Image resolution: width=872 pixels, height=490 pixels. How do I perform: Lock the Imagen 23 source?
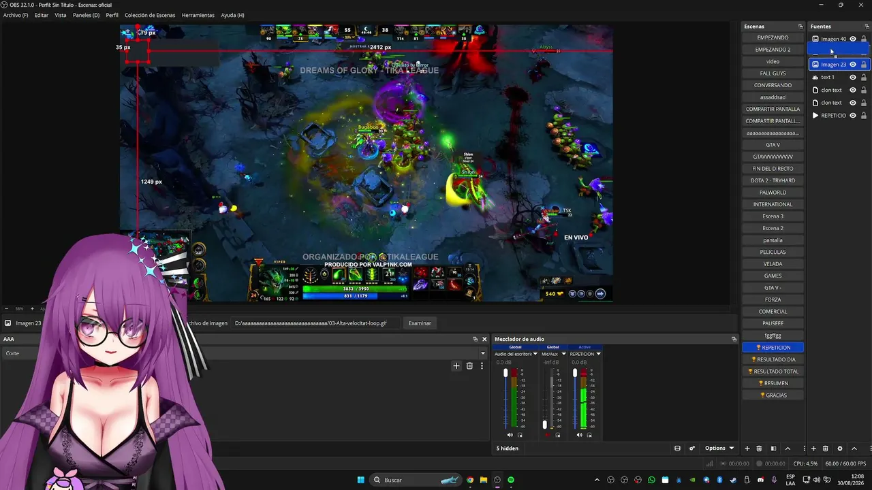point(864,65)
